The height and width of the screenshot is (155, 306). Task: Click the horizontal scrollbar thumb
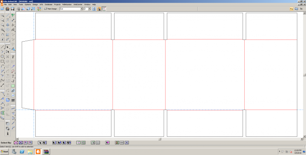click(160, 139)
